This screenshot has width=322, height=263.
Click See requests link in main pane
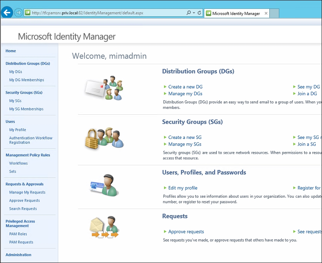(x=309, y=232)
